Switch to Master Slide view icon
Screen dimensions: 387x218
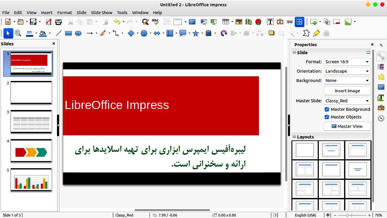point(192,22)
